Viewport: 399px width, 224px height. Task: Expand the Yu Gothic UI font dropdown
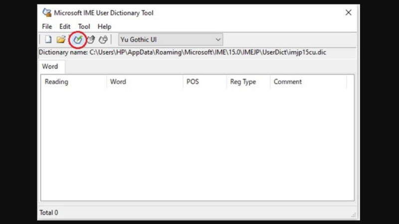[217, 39]
